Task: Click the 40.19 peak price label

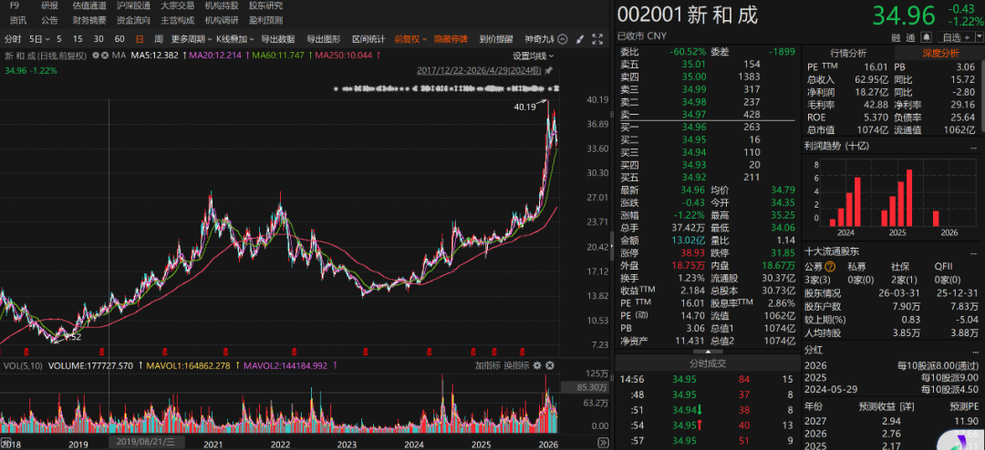Action: 524,107
